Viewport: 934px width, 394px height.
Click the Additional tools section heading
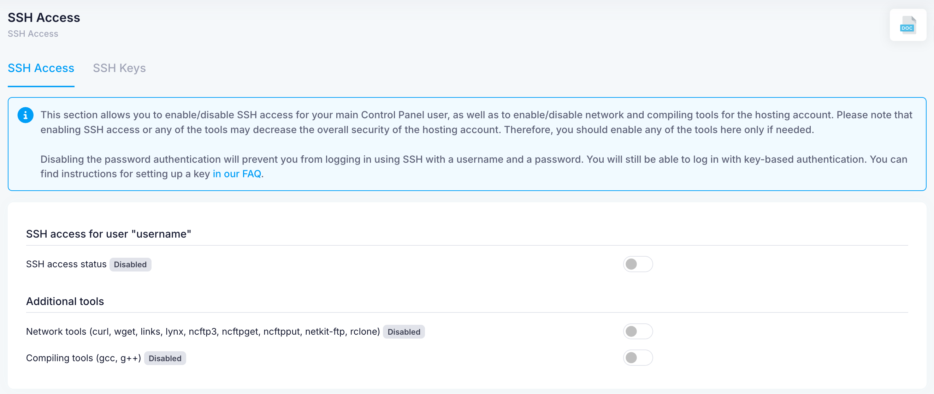(x=65, y=302)
